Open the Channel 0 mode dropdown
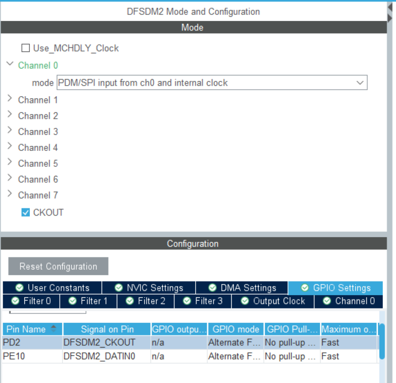396x383 pixels. (x=212, y=82)
